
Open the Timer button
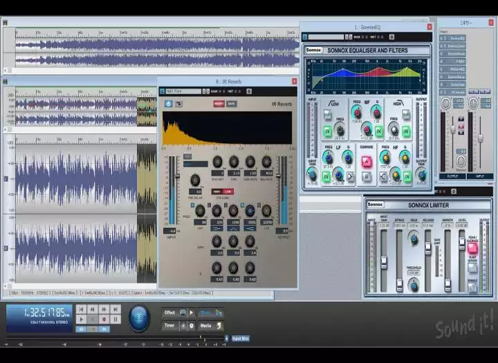(x=170, y=326)
